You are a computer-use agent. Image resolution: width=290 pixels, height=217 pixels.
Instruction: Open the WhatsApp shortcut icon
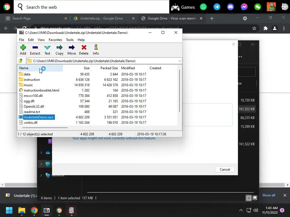point(203,7)
